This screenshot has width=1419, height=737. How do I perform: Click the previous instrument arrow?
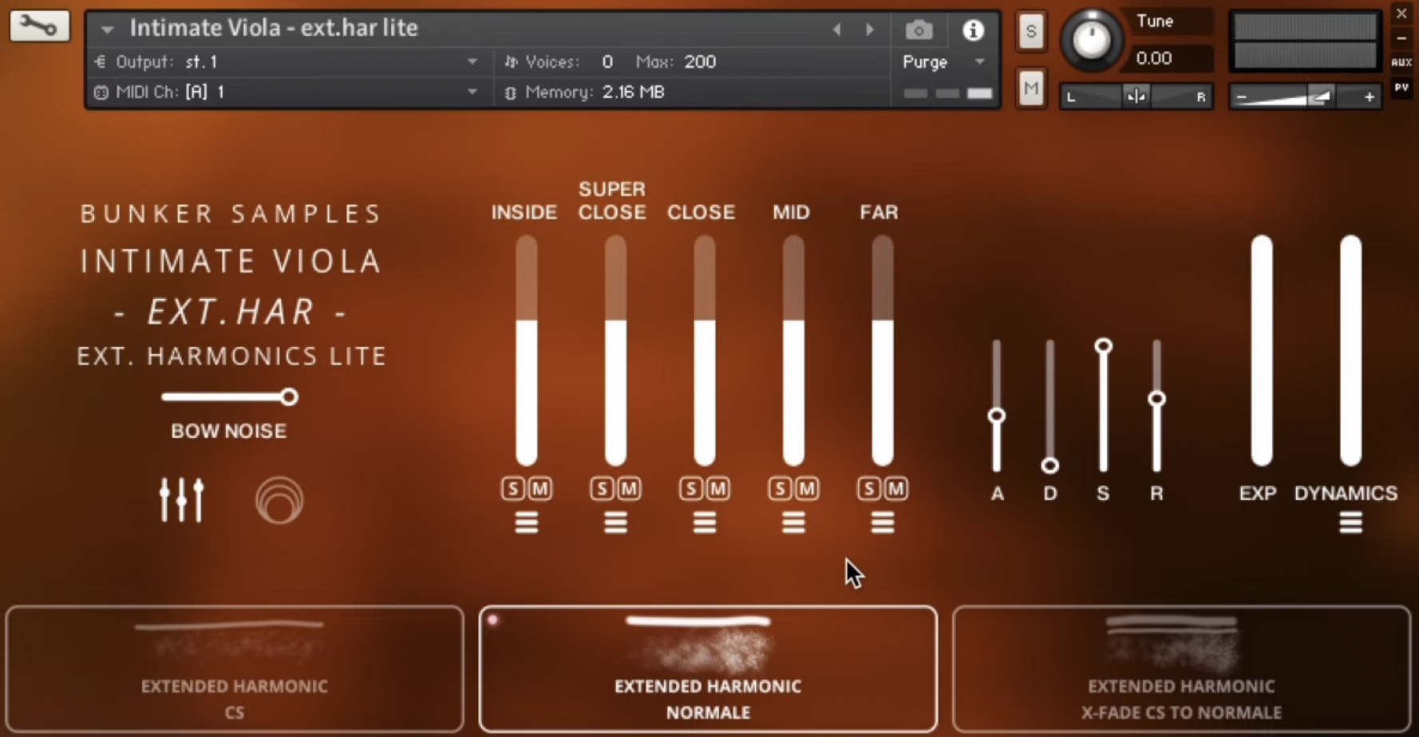pyautogui.click(x=837, y=29)
